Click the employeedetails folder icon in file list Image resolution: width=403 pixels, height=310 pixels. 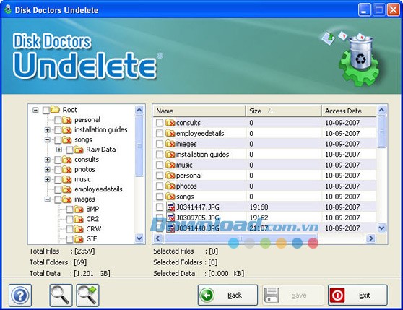[170, 133]
